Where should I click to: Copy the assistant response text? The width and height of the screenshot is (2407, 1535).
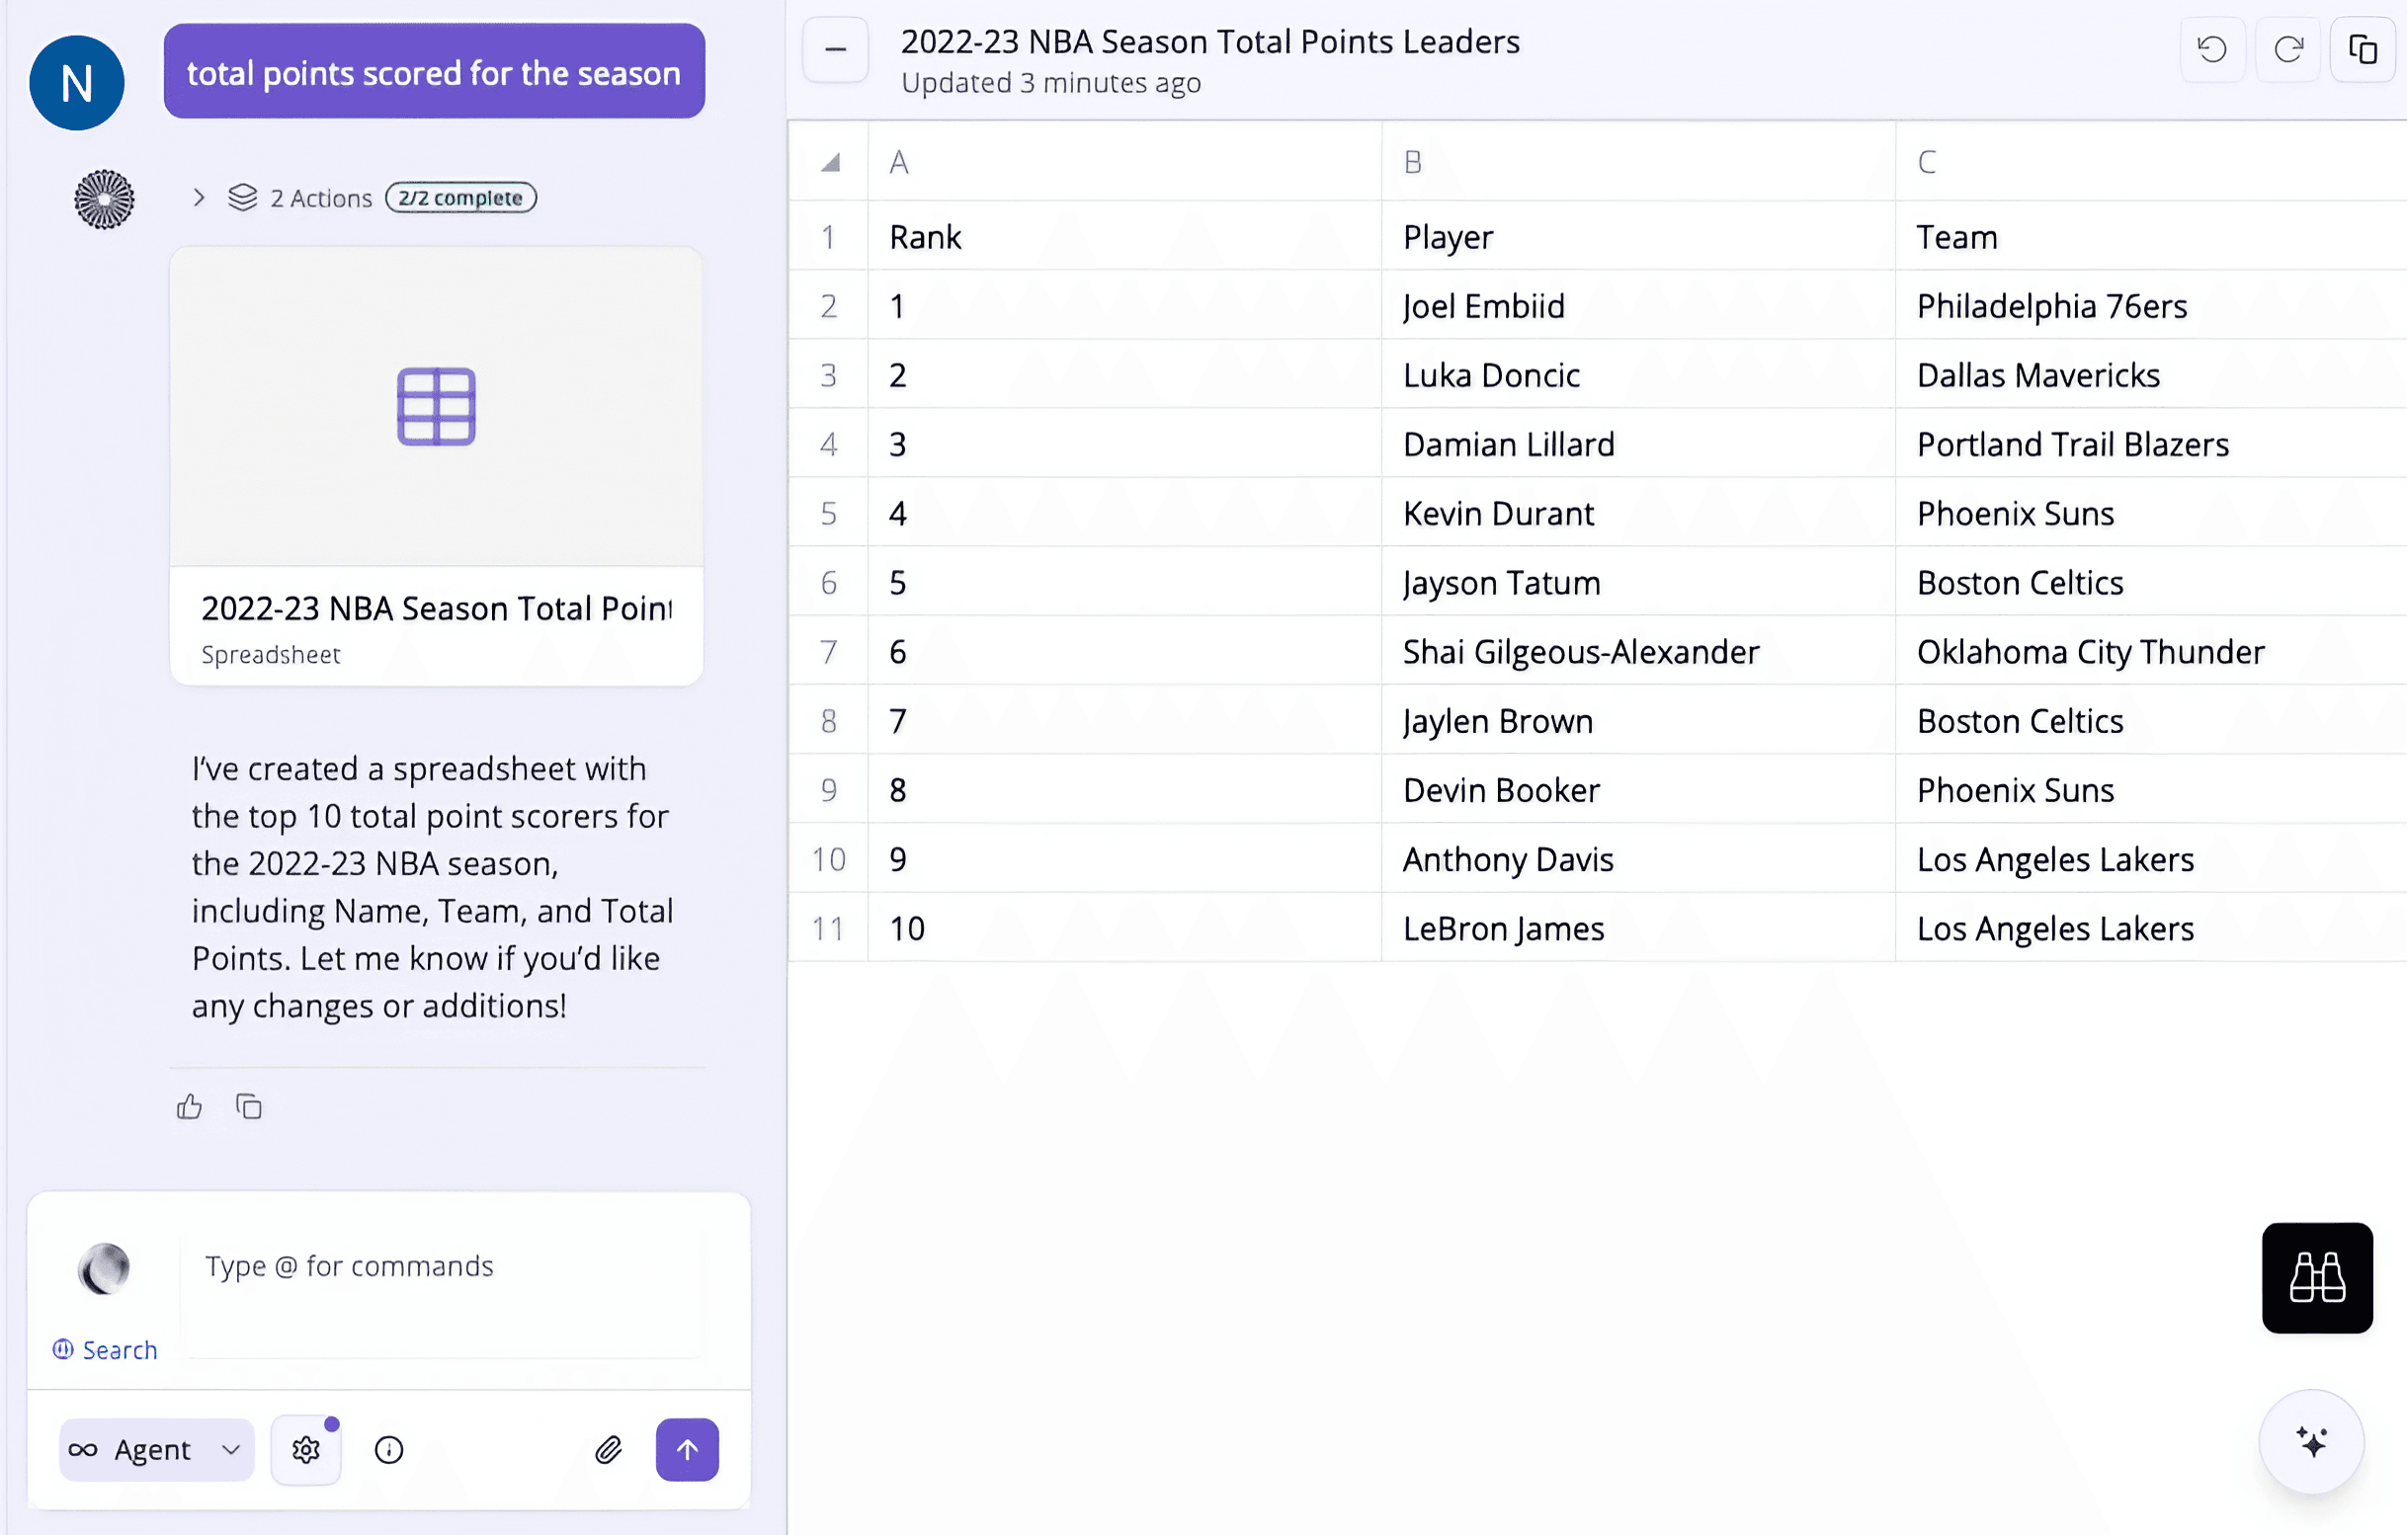248,1106
